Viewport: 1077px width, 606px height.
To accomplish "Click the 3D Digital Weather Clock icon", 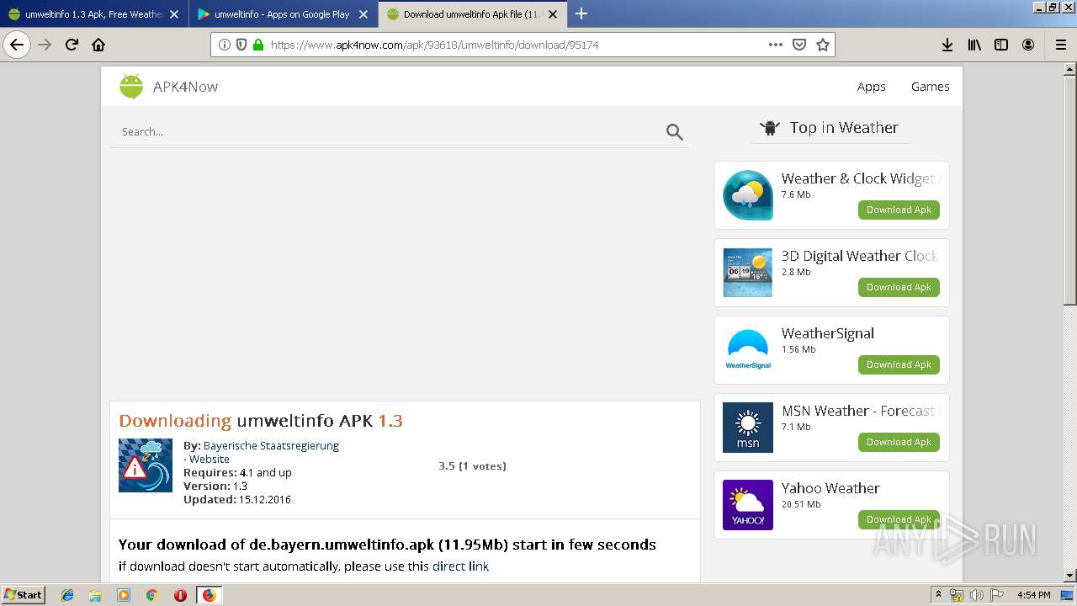I will [x=748, y=273].
